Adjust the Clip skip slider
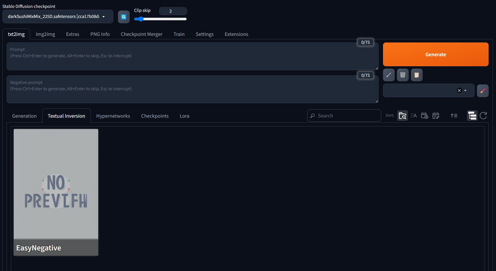 160,19
